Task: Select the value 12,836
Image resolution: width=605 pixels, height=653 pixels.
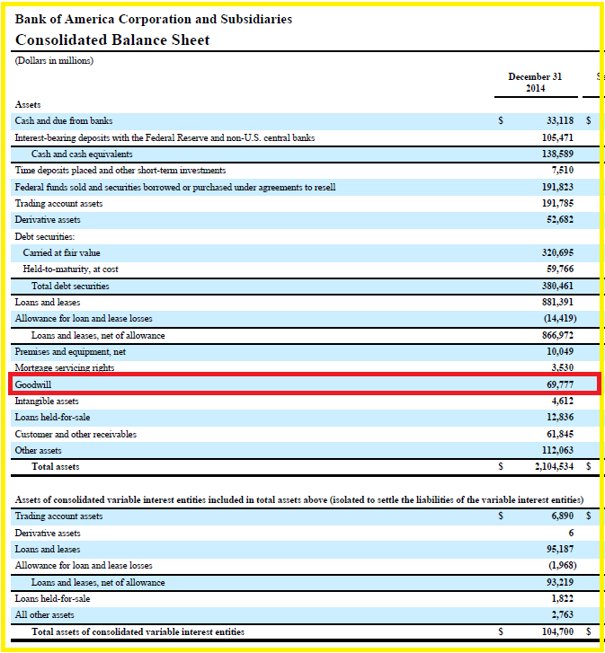Action: click(560, 417)
